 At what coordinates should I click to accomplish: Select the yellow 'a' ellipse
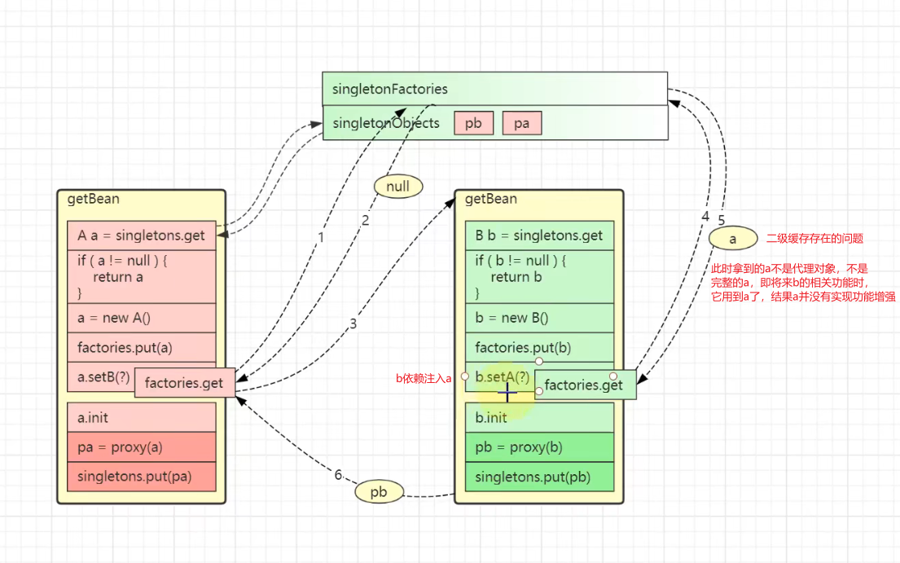point(733,238)
